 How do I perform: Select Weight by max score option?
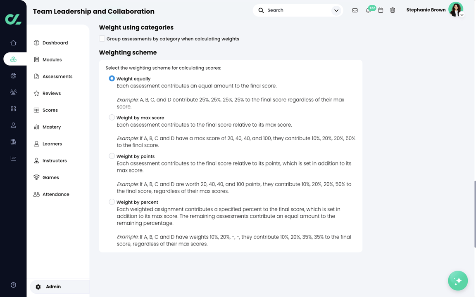click(112, 118)
